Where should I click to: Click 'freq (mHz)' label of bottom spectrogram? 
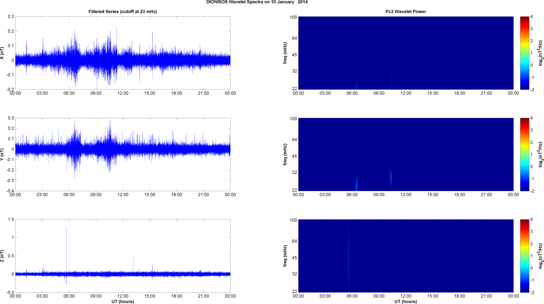click(285, 256)
